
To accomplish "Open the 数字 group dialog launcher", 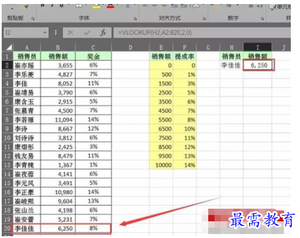I will point(262,18).
